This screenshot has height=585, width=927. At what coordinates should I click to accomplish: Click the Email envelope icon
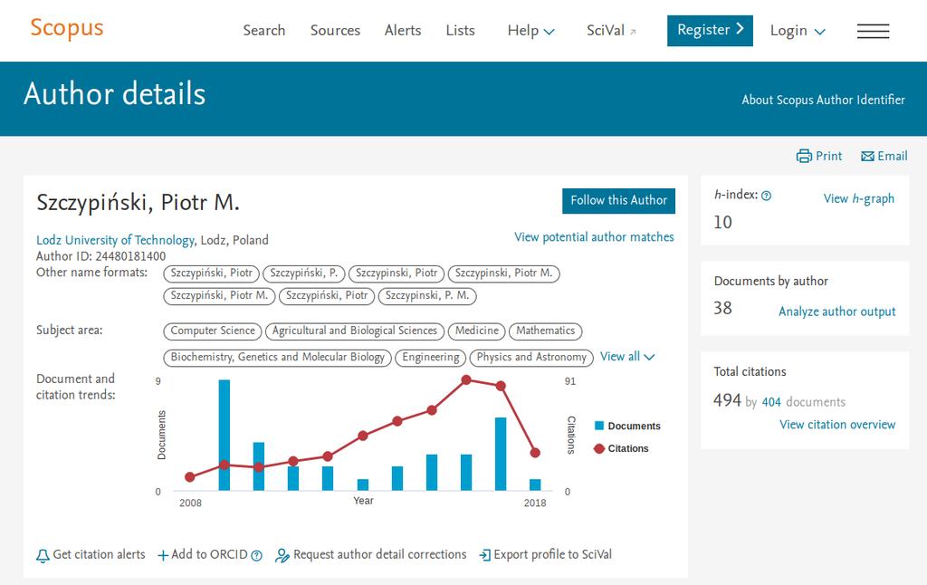pos(867,156)
